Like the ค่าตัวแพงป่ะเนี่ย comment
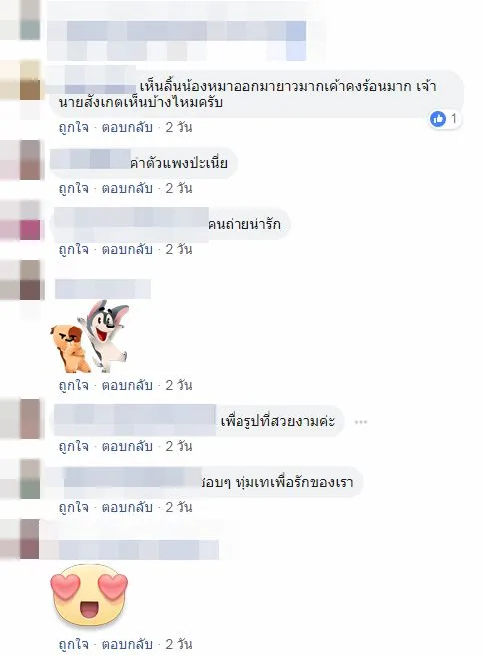482x656 pixels. pos(74,189)
